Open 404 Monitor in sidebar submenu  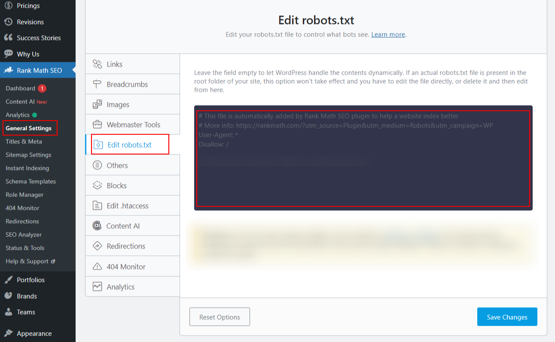coord(22,208)
